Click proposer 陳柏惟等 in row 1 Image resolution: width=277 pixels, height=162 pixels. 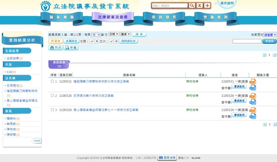tap(192, 82)
